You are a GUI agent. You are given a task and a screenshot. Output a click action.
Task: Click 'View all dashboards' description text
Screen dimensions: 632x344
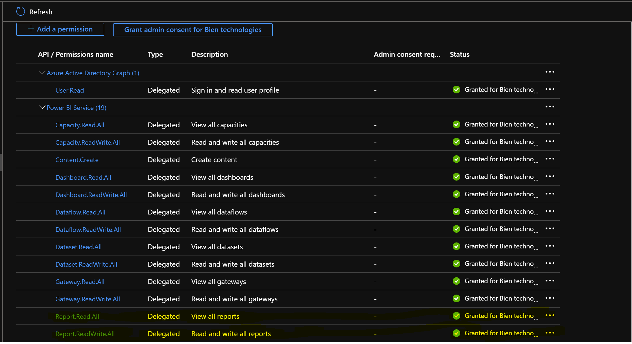[222, 177]
